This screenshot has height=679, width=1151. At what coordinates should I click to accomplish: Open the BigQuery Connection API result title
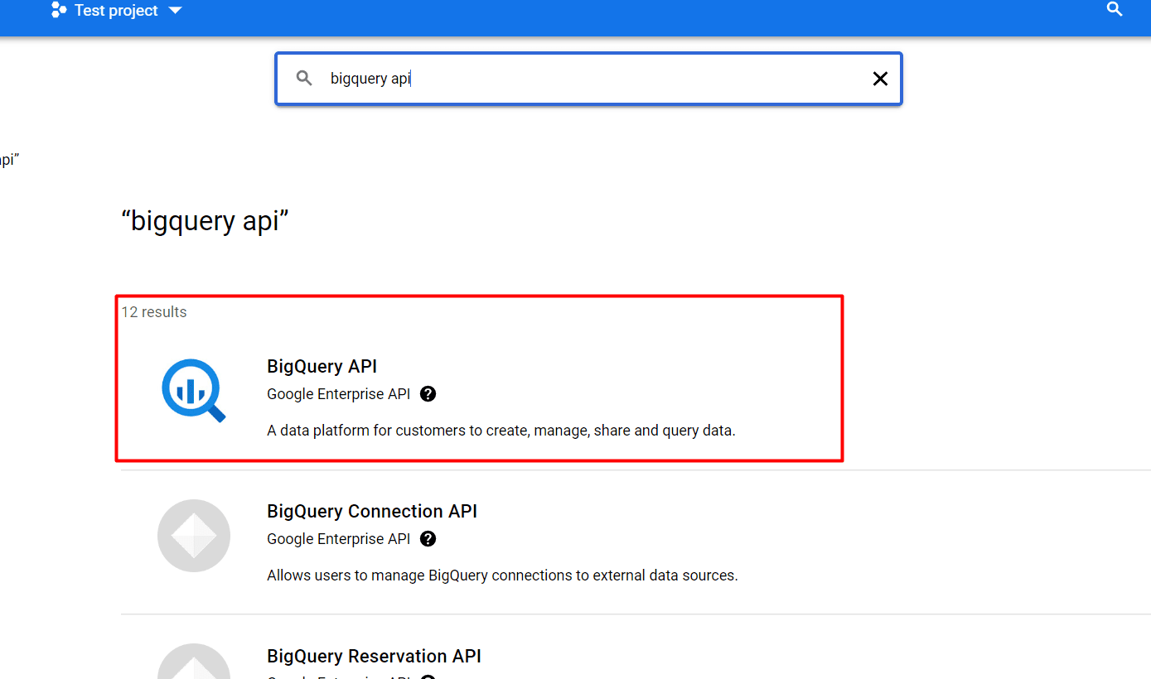pyautogui.click(x=372, y=511)
